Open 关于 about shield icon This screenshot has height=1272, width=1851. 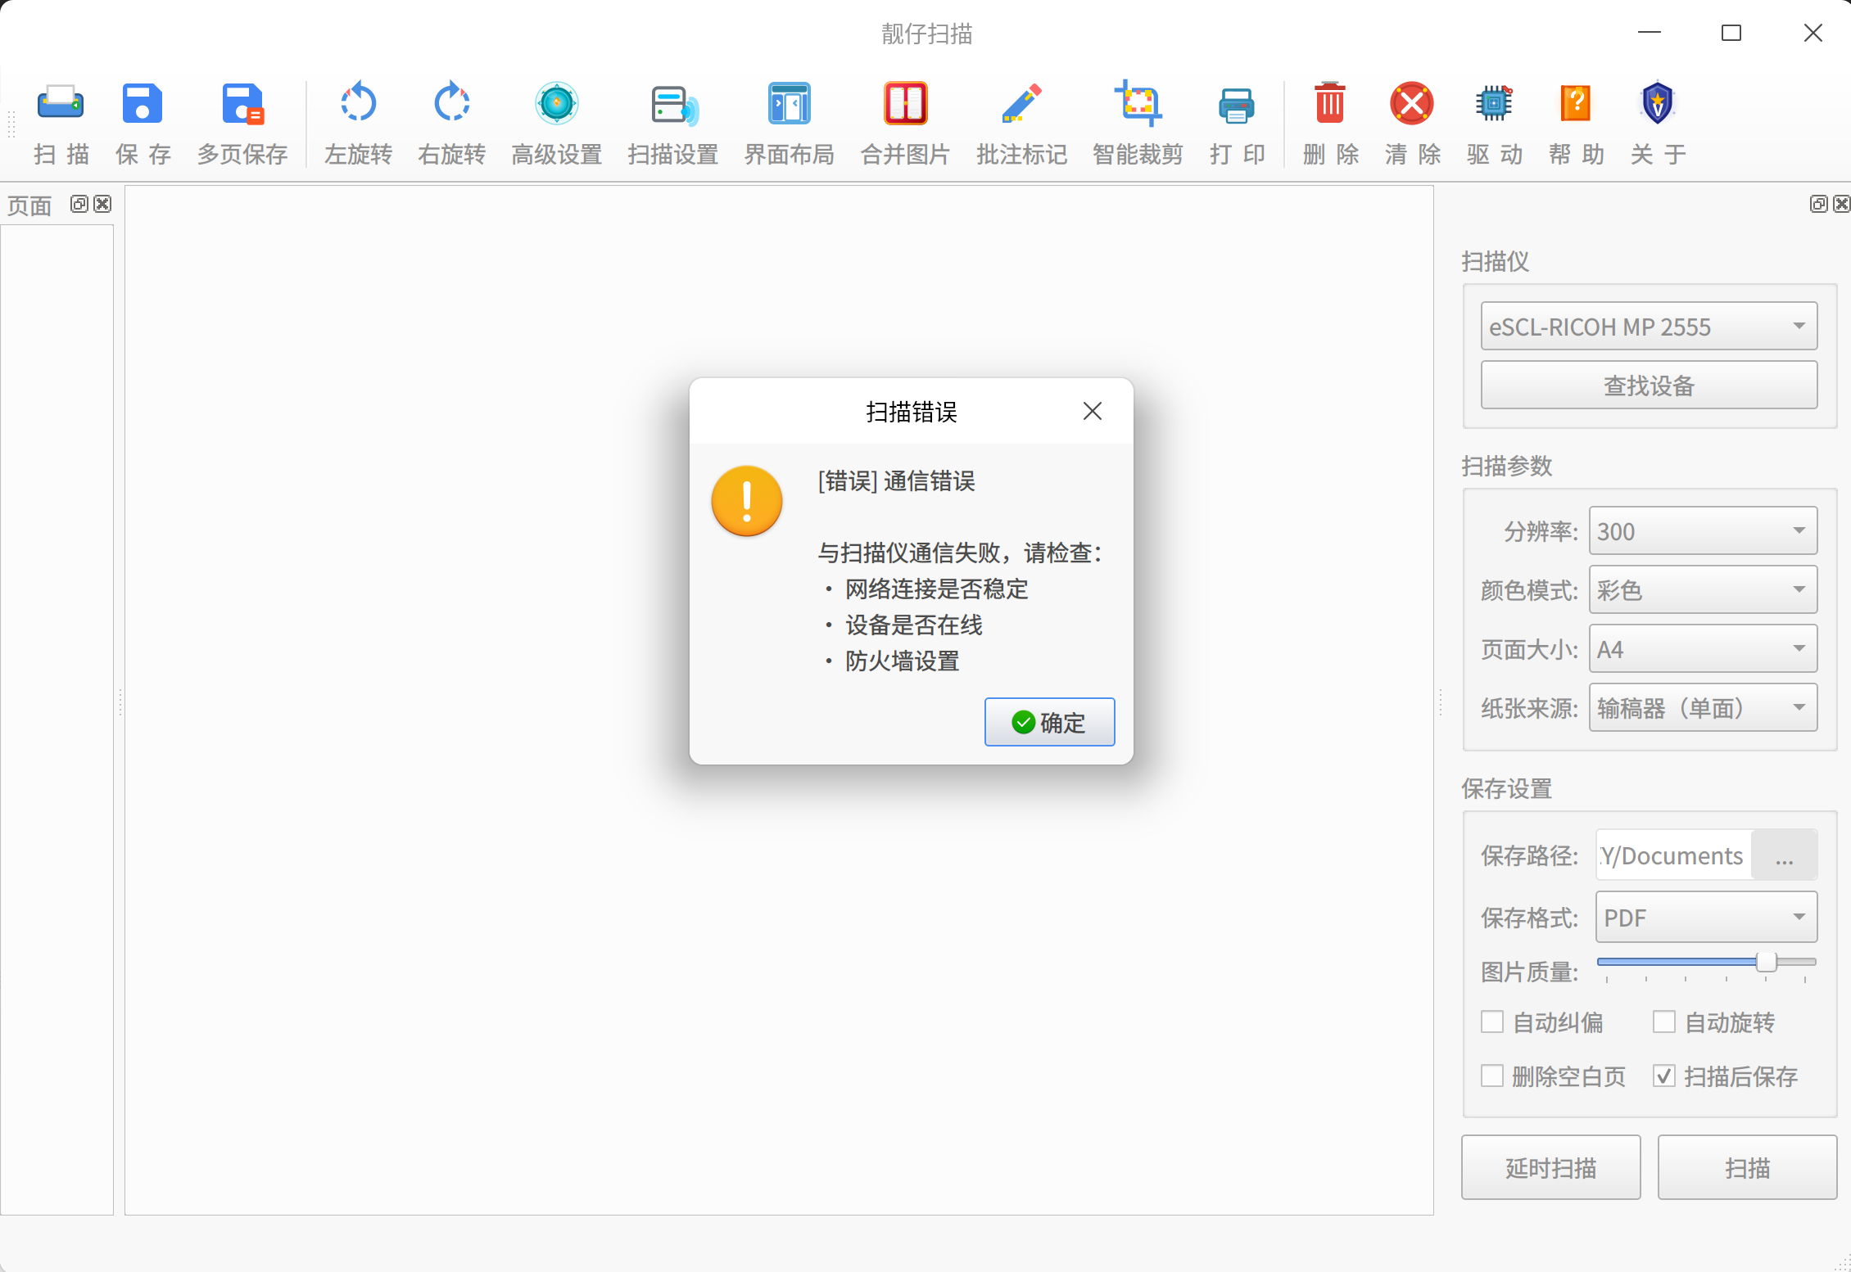pyautogui.click(x=1658, y=104)
